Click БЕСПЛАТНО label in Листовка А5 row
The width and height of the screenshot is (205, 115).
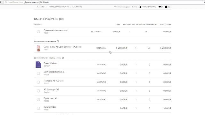tap(101, 82)
